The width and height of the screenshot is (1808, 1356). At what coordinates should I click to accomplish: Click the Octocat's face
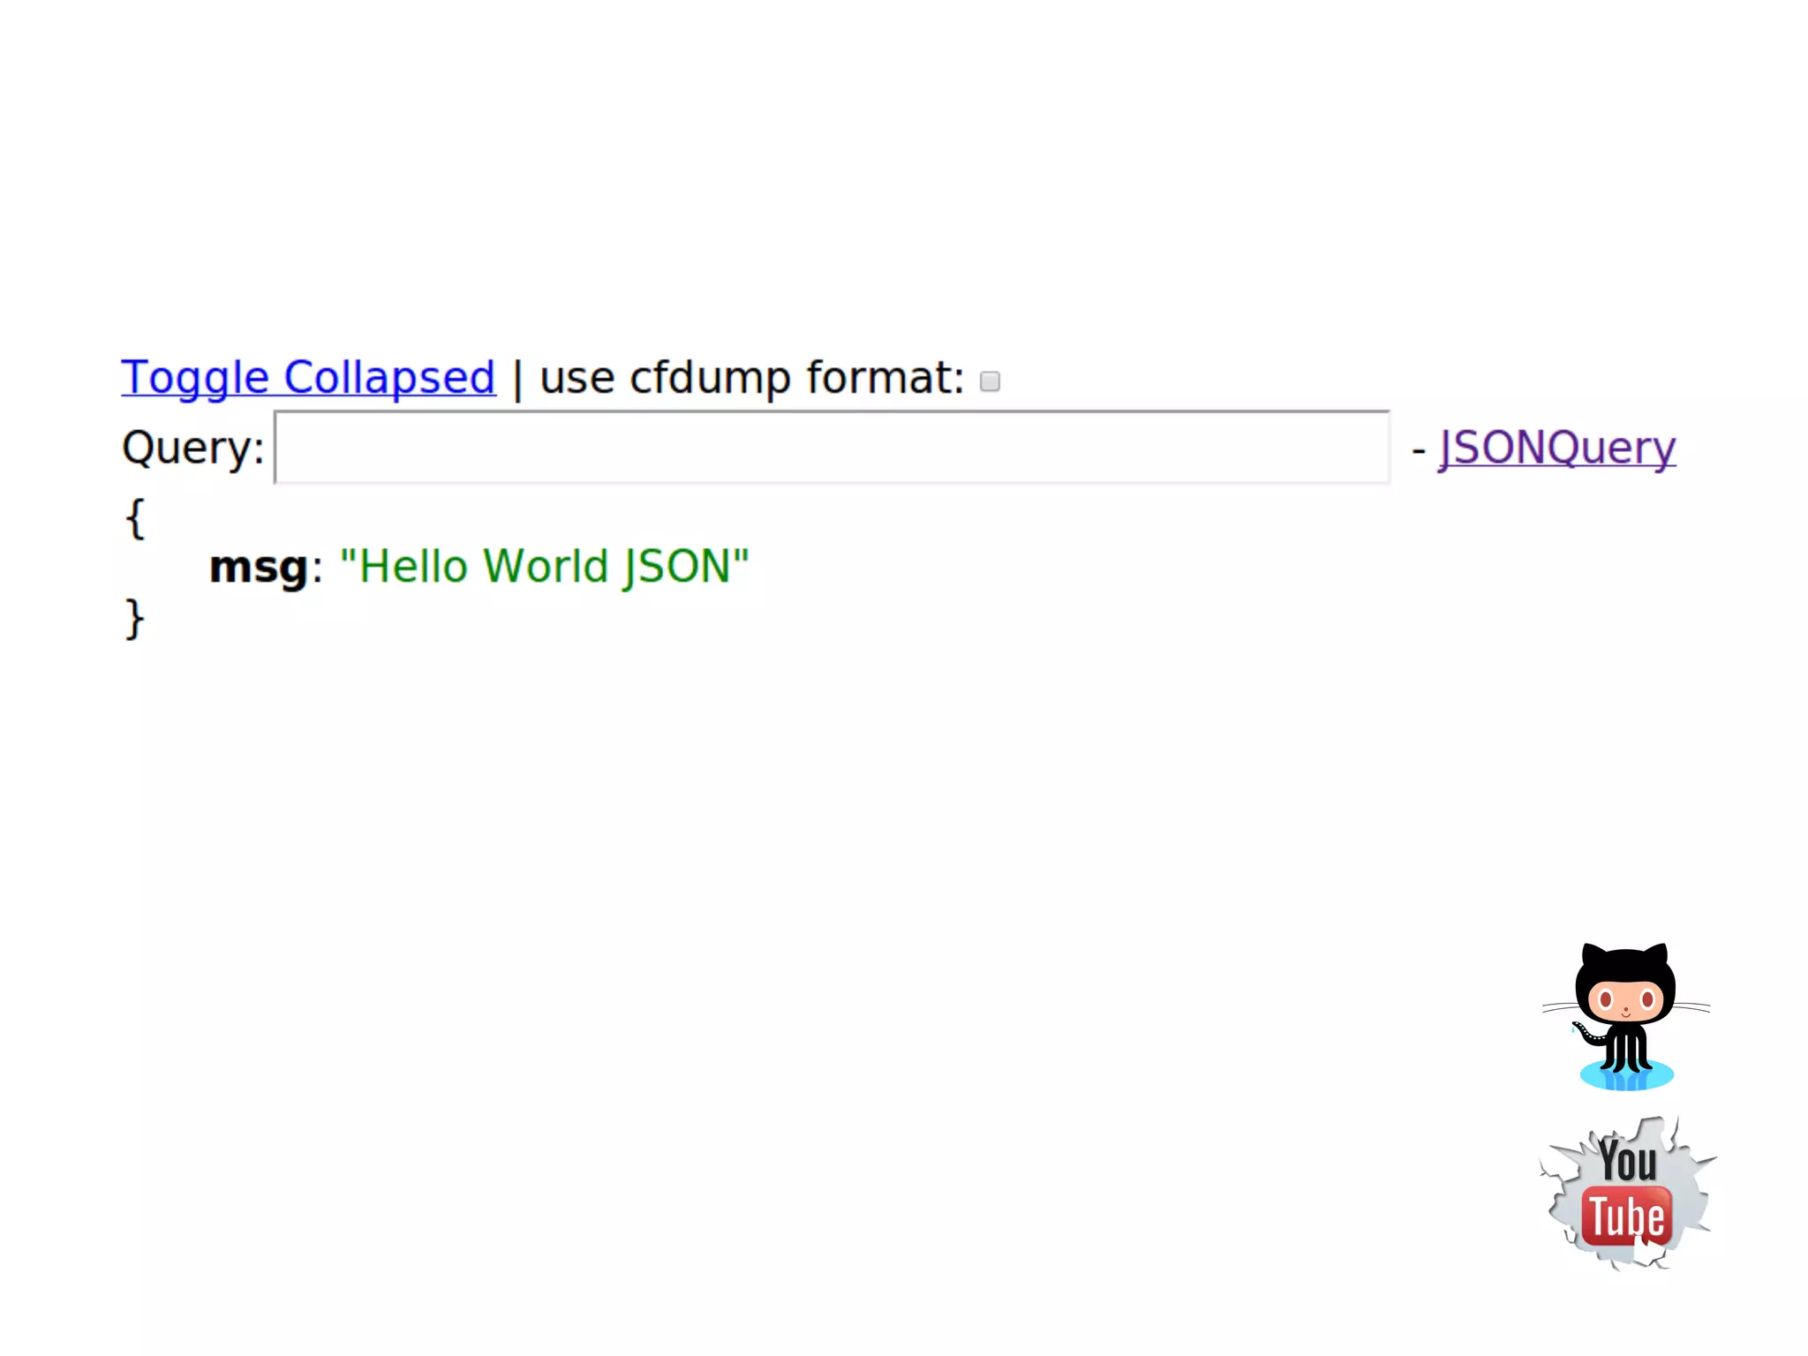[1626, 999]
